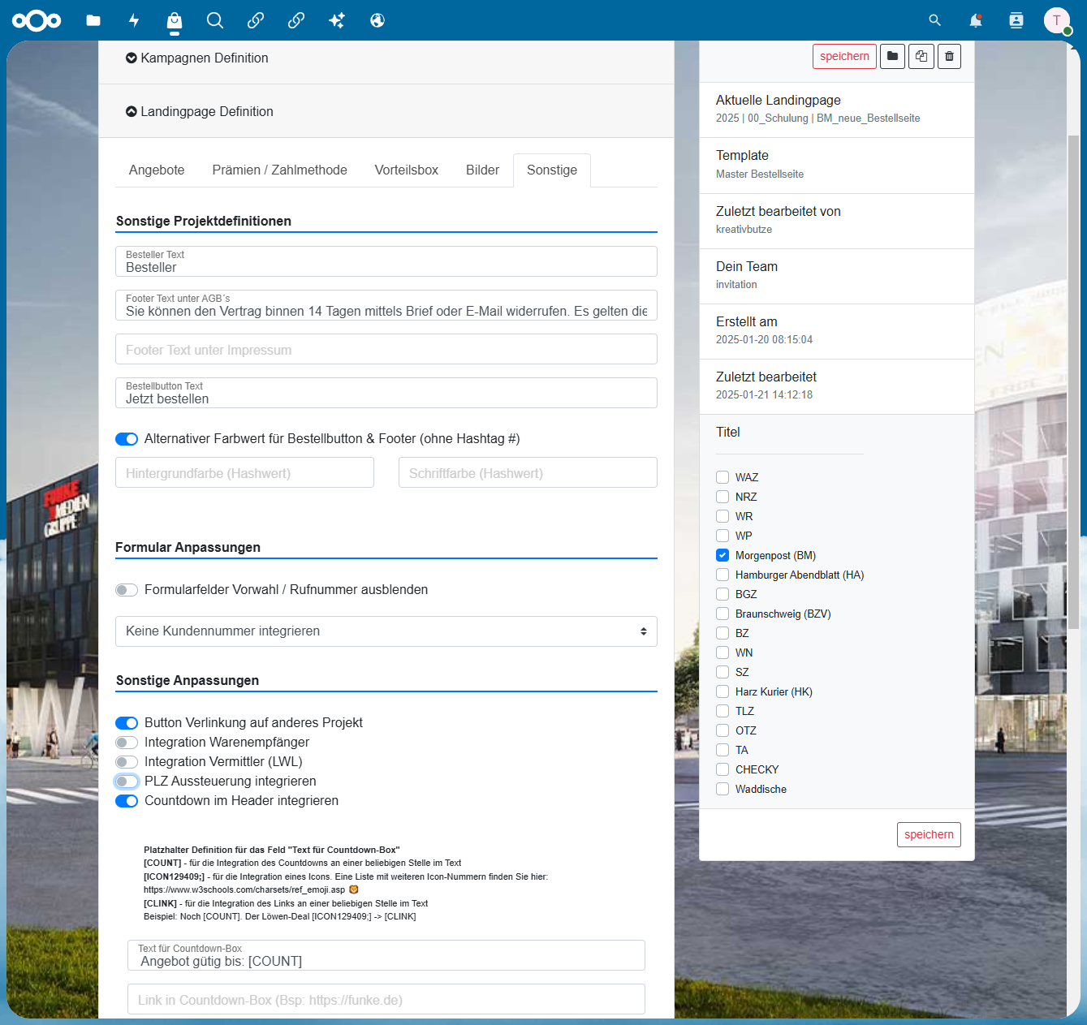The height and width of the screenshot is (1025, 1087).
Task: Open the user avatar menu 'T'
Action: coord(1057,20)
